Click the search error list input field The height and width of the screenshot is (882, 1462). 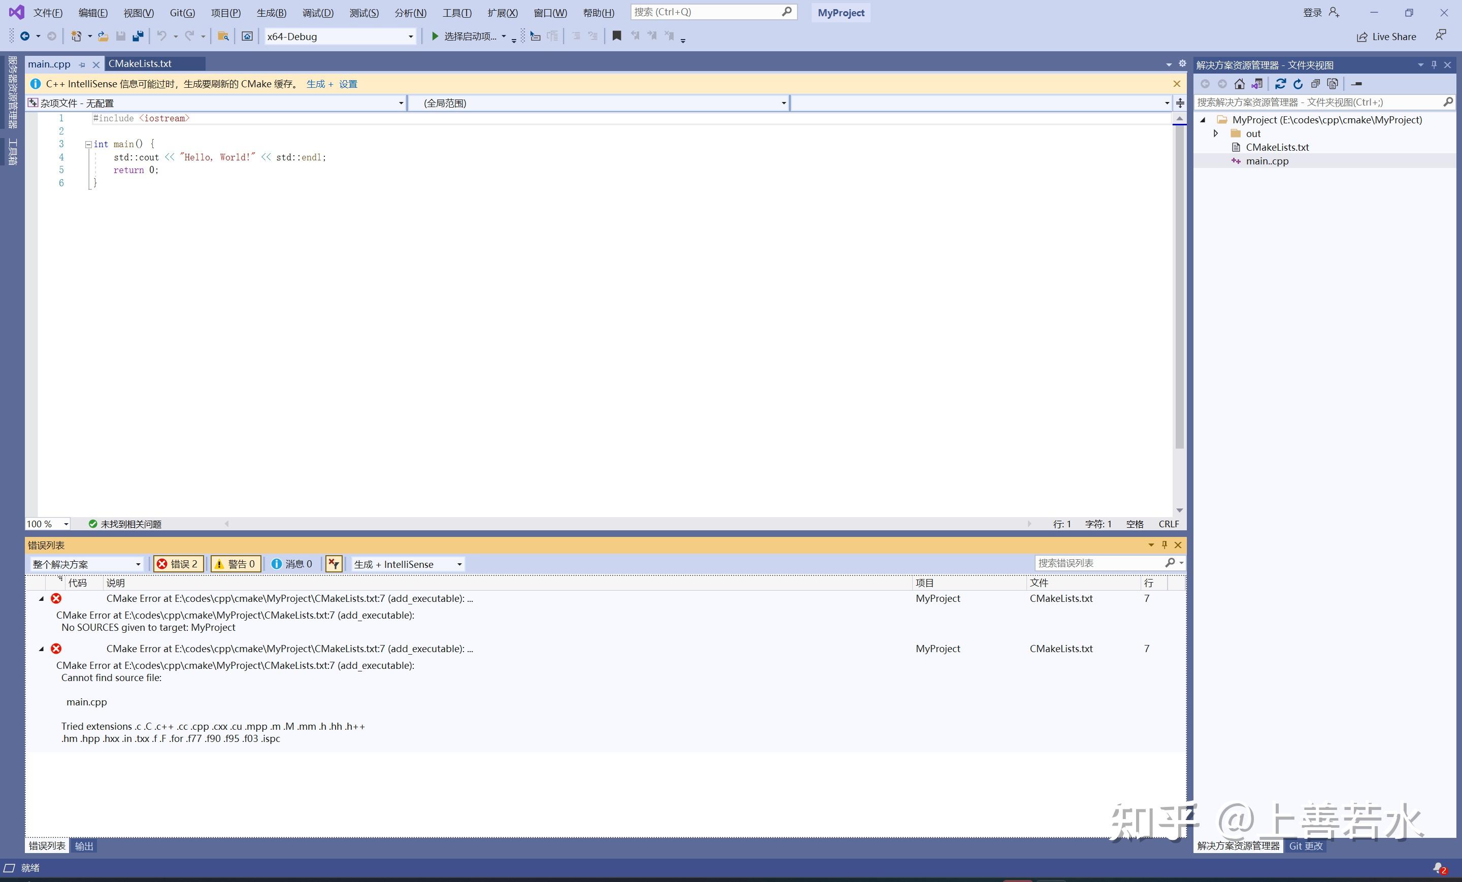click(x=1104, y=563)
